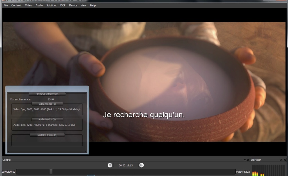Click the Audio tracks (1) header
The image size is (288, 176).
47,119
